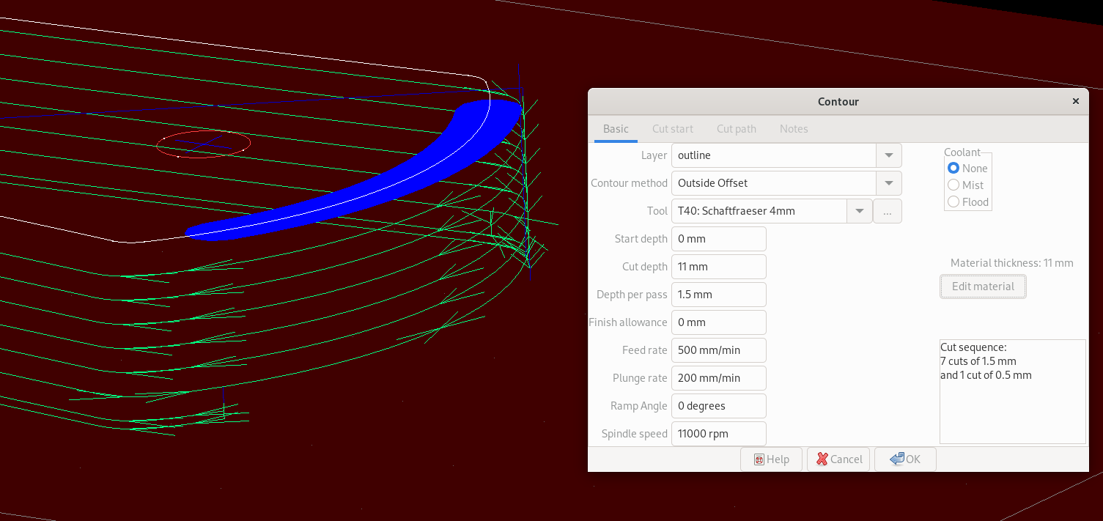The width and height of the screenshot is (1103, 521).
Task: Select the None coolant option
Action: [953, 169]
